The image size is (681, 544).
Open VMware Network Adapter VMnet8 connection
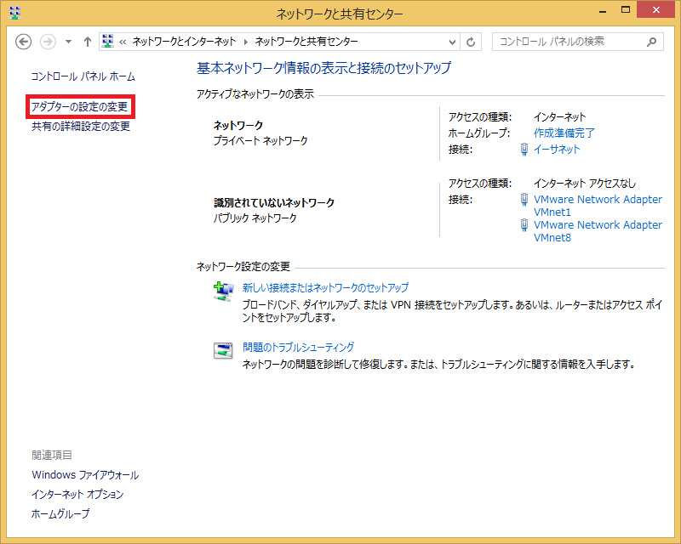pyautogui.click(x=597, y=231)
